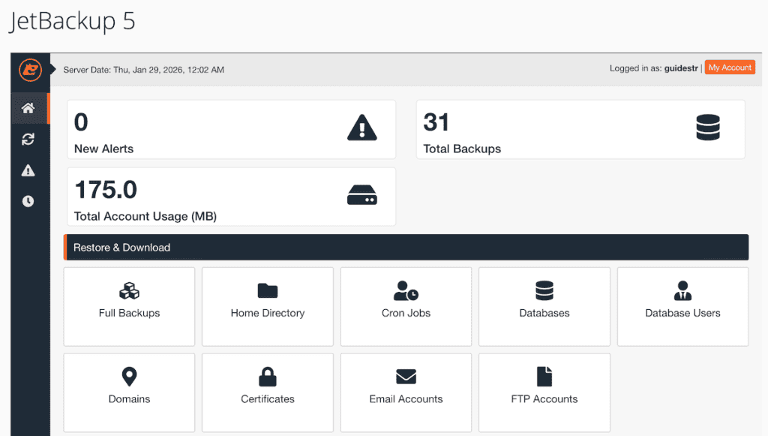Image resolution: width=768 pixels, height=436 pixels.
Task: Click the Home Directory folder icon
Action: pyautogui.click(x=268, y=290)
